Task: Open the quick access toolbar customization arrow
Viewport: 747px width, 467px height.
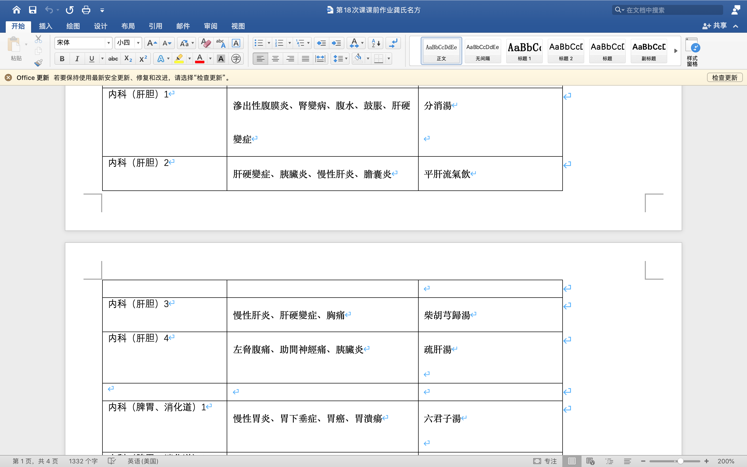Action: tap(102, 10)
